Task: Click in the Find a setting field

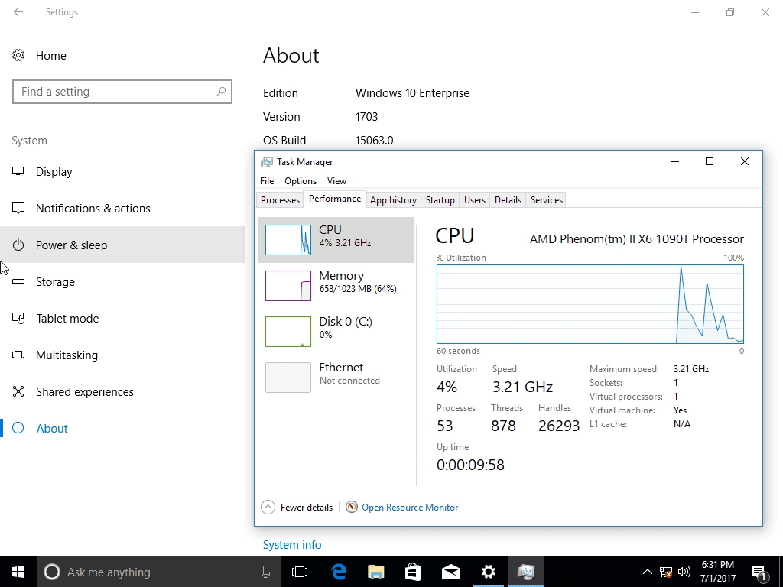Action: [122, 92]
